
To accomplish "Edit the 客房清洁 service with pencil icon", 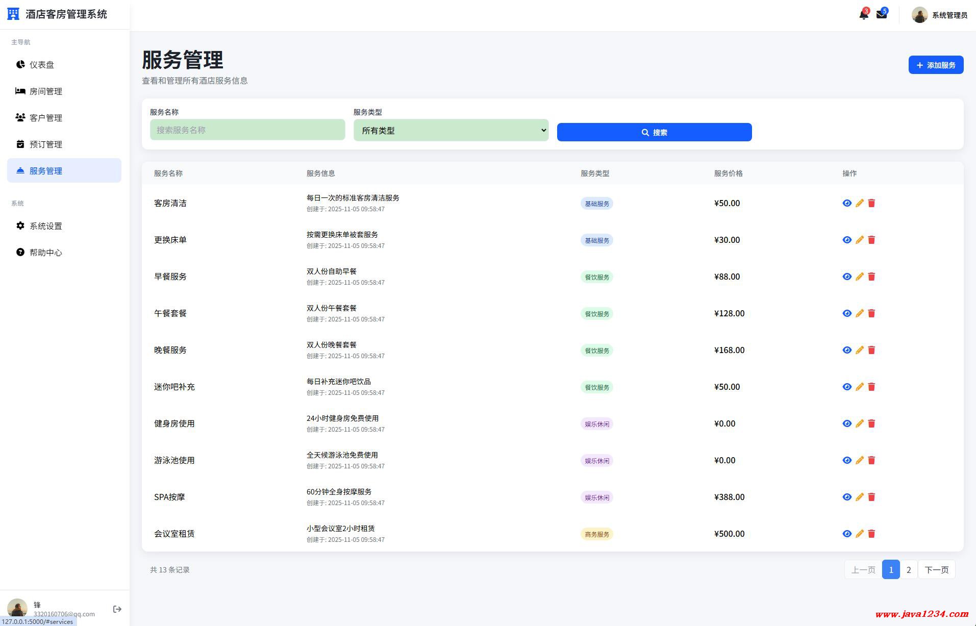I will (859, 203).
